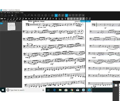Open the Edit menu

5,13
